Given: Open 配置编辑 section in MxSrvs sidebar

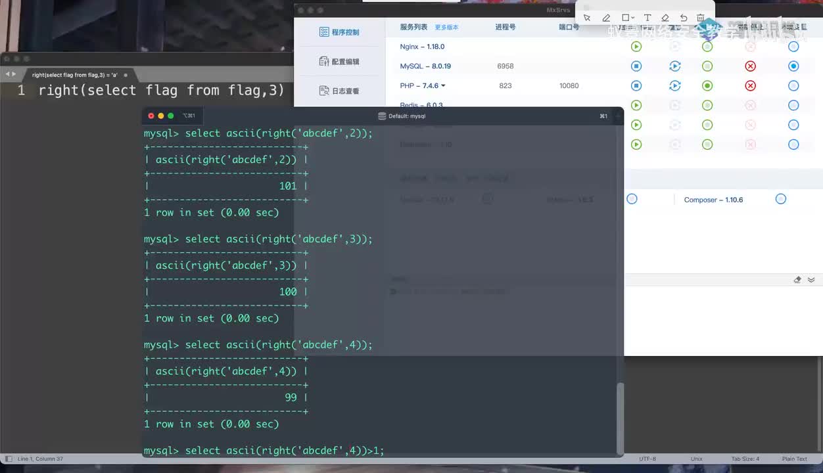Looking at the screenshot, I should (339, 62).
